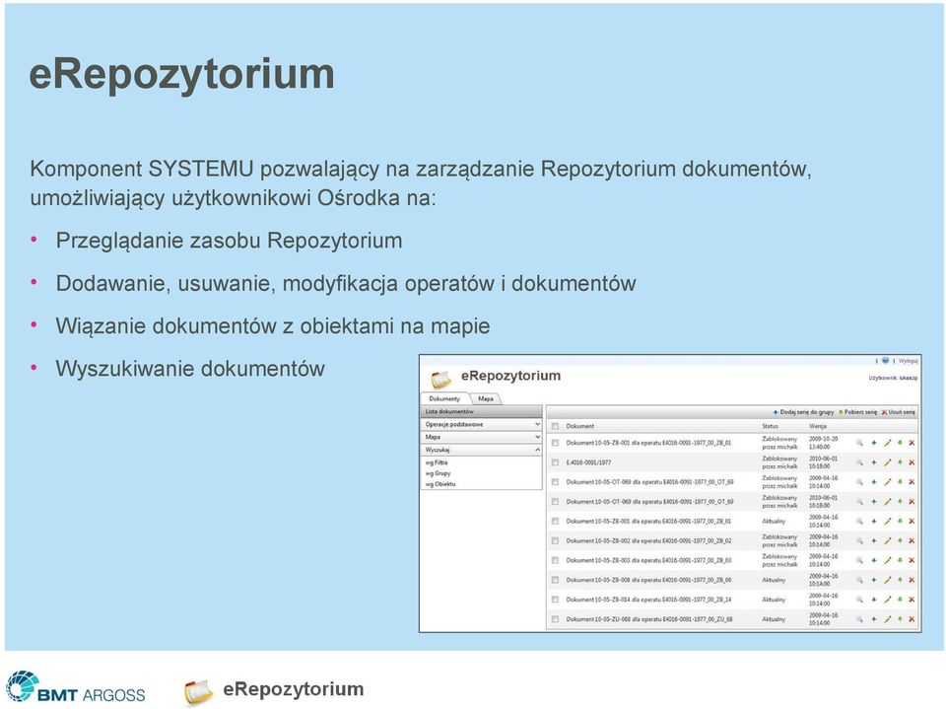Click Pobierz serię button
This screenshot has height=709, width=946.
857,412
